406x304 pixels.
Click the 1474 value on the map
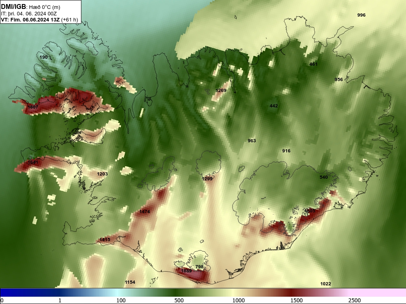pyautogui.click(x=145, y=212)
